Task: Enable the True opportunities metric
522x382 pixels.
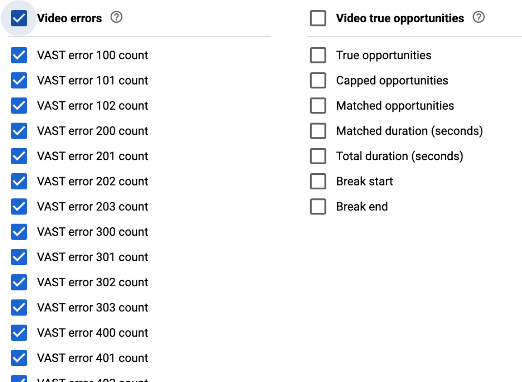Action: pos(318,55)
